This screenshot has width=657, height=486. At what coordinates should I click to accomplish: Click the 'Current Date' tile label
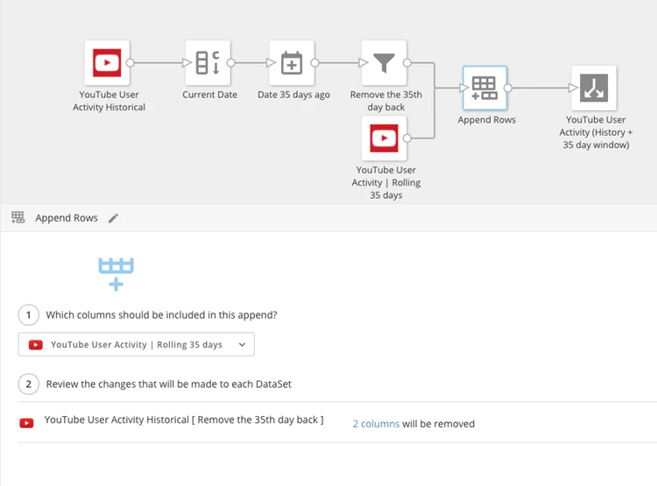pyautogui.click(x=209, y=95)
